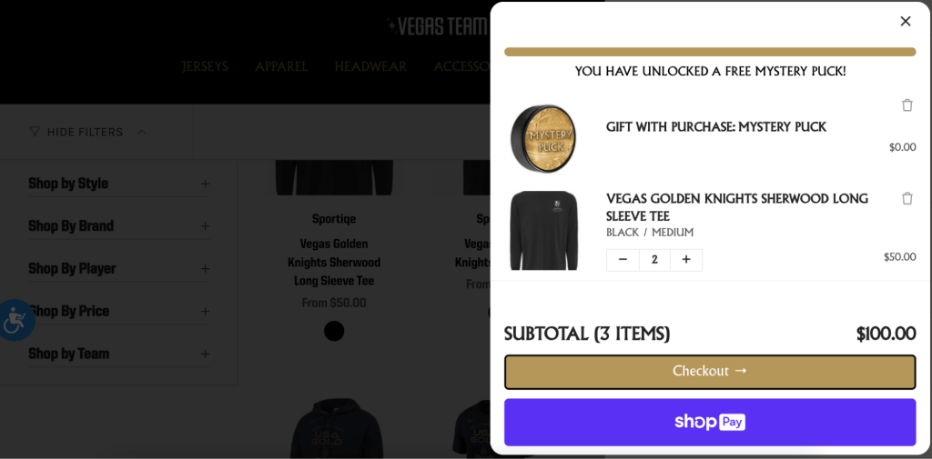Select the black color swatch

coord(334,331)
